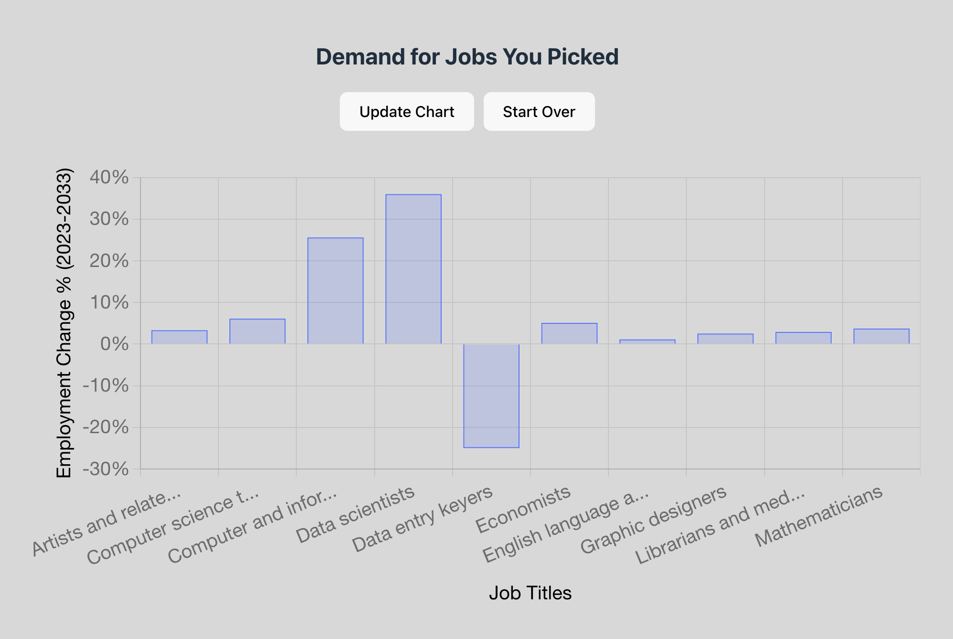Click the tallest bar in the chart
The image size is (953, 639).
tap(412, 267)
